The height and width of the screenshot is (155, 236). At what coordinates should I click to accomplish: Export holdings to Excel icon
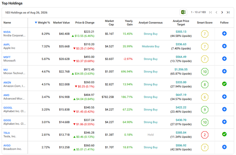pos(183,12)
